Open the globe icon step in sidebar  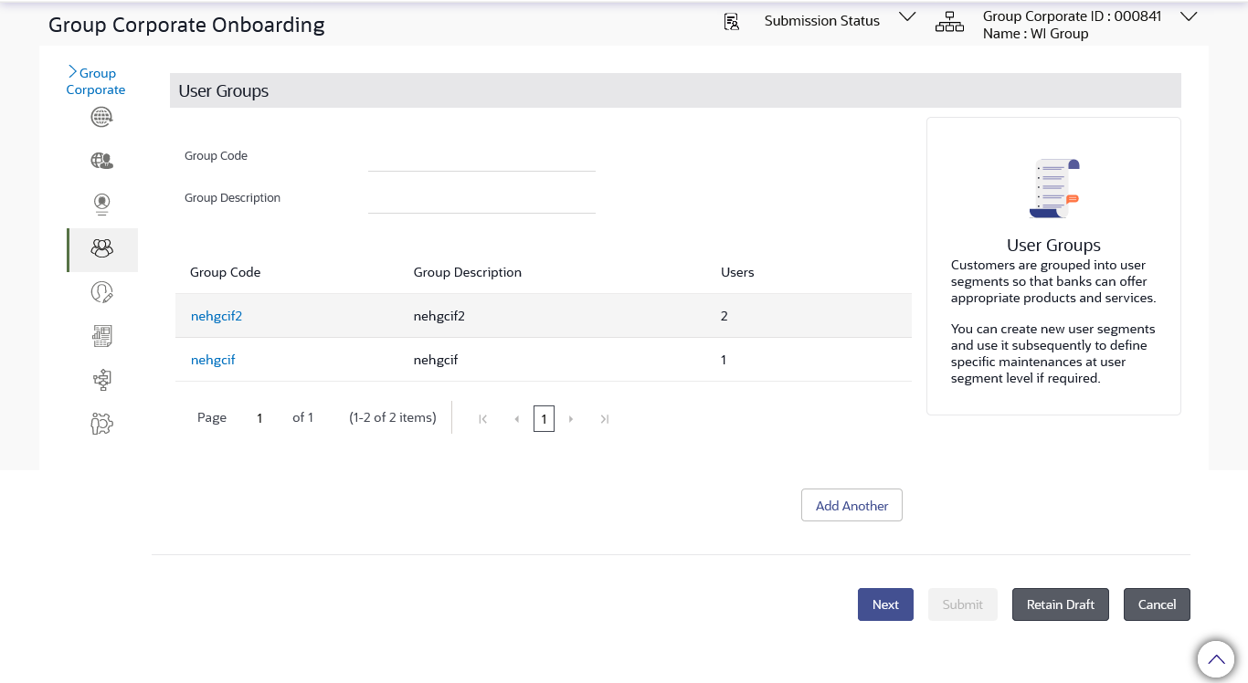coord(101,117)
